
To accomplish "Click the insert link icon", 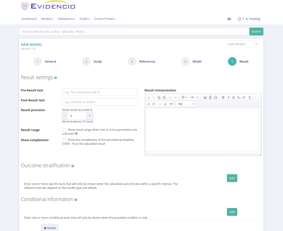I will pyautogui.click(x=192, y=97).
